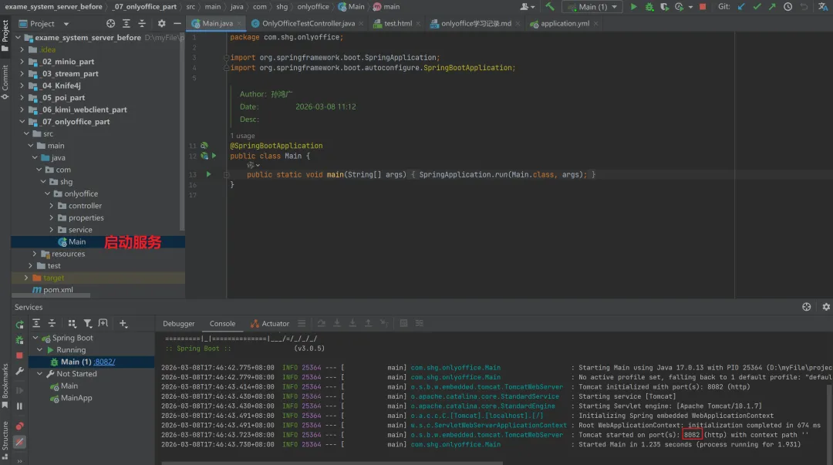Click the run gutter icon beside main method
The width and height of the screenshot is (833, 465).
208,175
